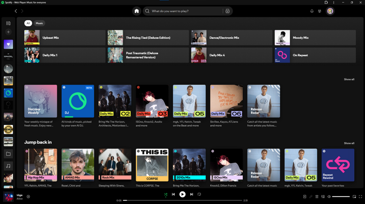Viewport: 365px width, 204px height.
Task: Open The Rising Tied (Deluxe Edition)
Action: [x=148, y=37]
